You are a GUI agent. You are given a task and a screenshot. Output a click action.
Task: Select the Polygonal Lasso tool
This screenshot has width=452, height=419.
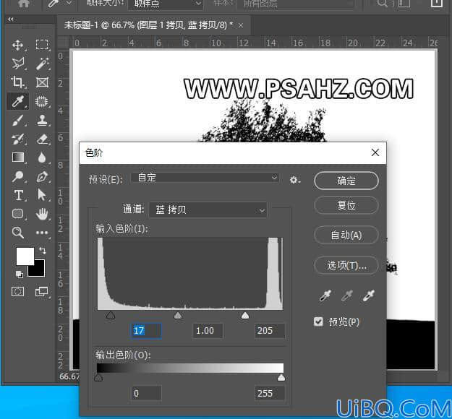(x=17, y=64)
